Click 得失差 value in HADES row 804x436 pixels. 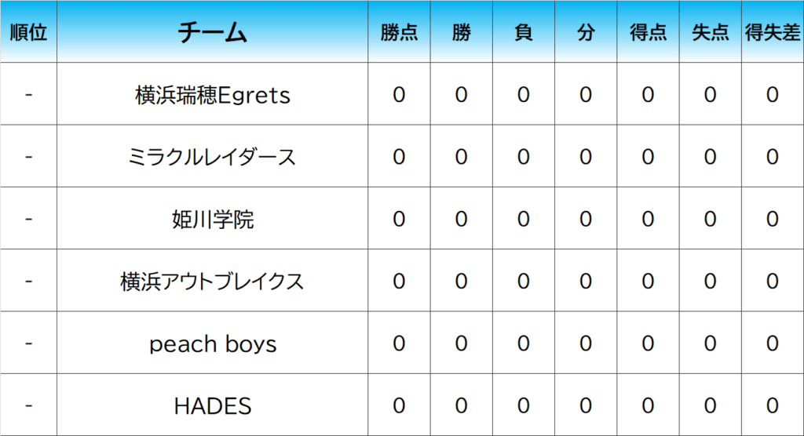[772, 405]
